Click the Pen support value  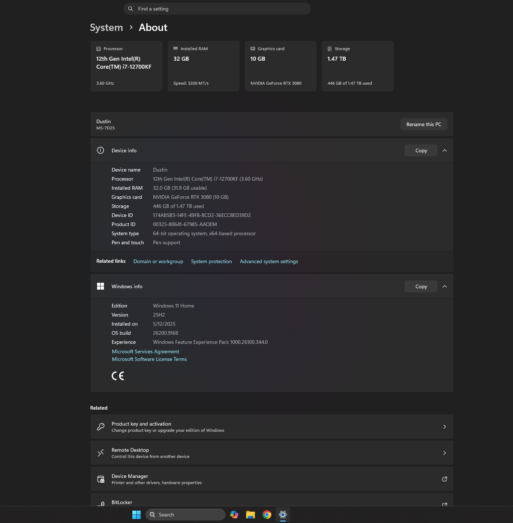click(x=167, y=242)
